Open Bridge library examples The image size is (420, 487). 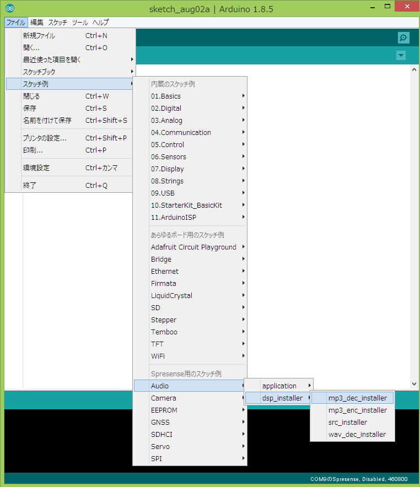tap(190, 259)
